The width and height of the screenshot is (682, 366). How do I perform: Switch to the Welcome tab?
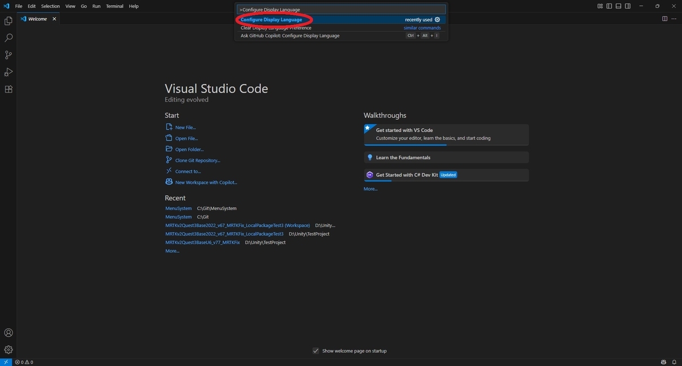pos(37,18)
